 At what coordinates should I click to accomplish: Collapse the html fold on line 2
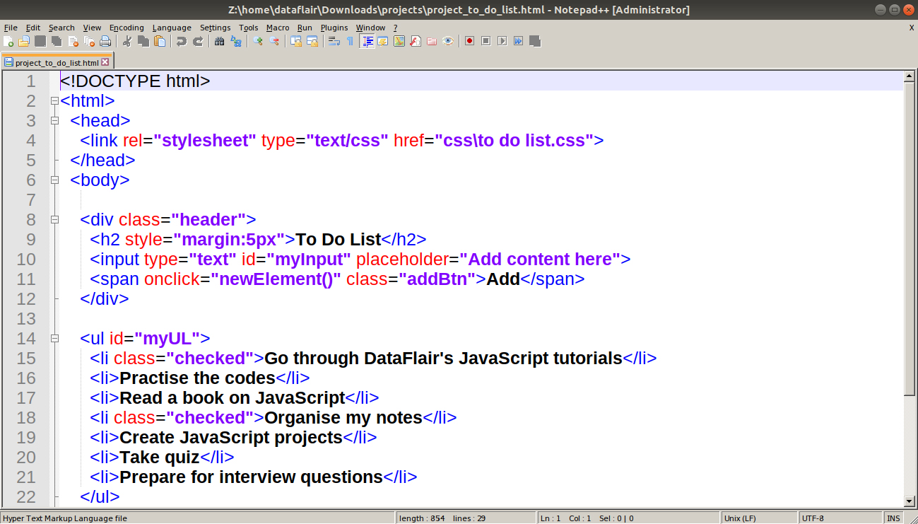coord(54,101)
